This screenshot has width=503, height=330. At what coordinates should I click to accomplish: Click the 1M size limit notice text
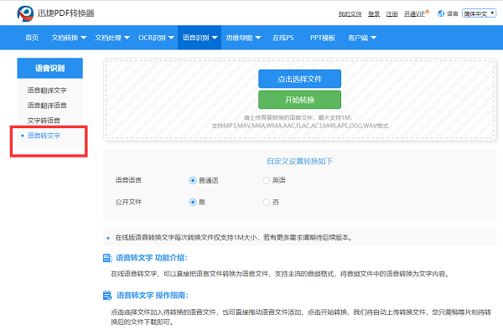pos(234,237)
